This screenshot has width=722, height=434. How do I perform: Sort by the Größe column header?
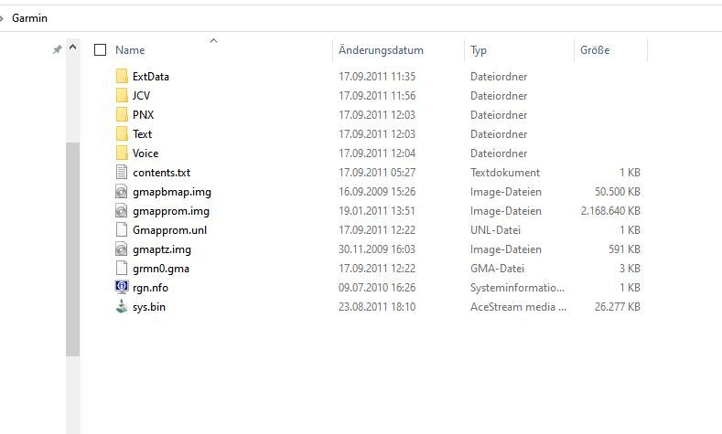pyautogui.click(x=595, y=50)
